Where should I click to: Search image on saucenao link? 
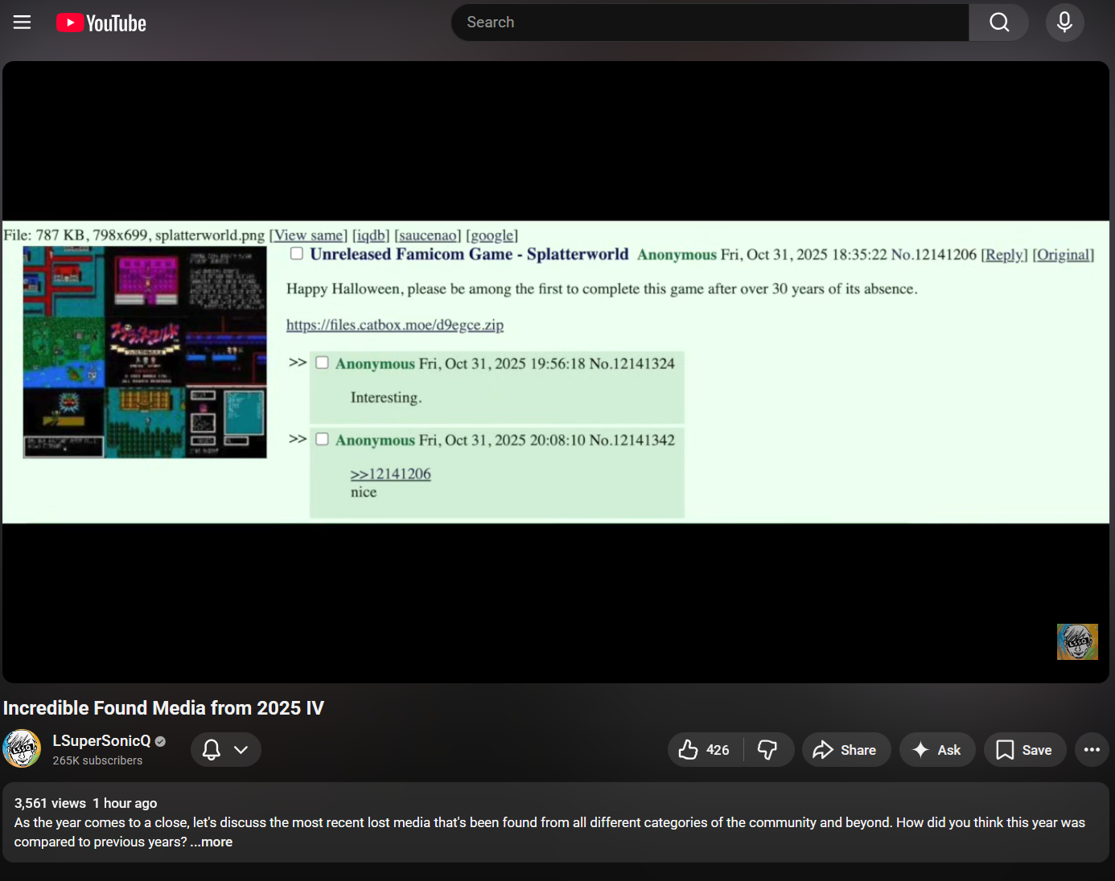[428, 236]
